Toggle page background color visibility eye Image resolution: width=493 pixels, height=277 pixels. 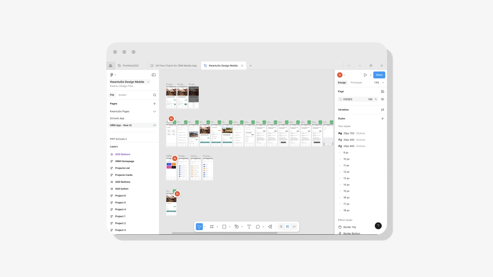382,99
